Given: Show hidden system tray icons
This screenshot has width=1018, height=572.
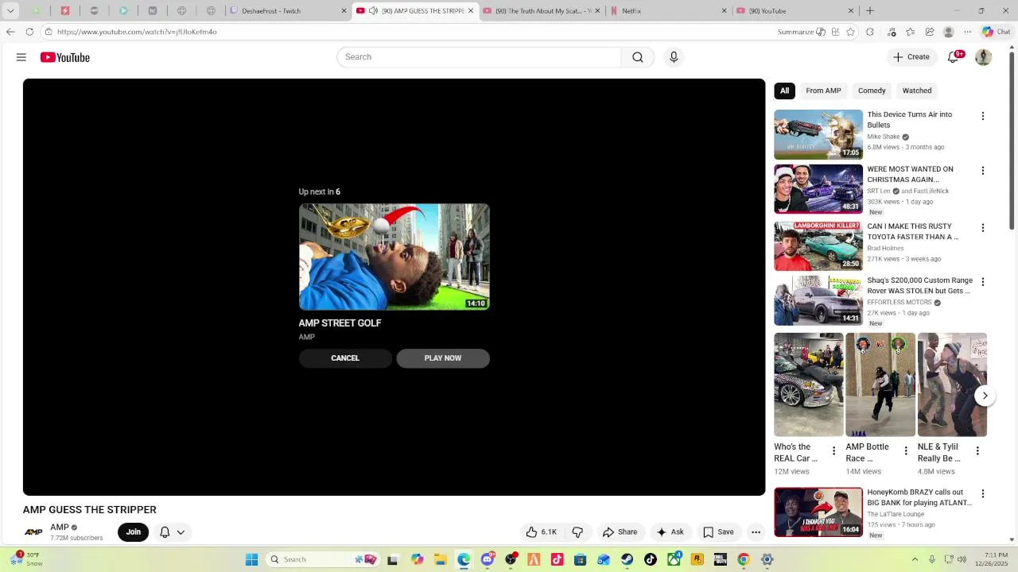Looking at the screenshot, I should click(915, 559).
